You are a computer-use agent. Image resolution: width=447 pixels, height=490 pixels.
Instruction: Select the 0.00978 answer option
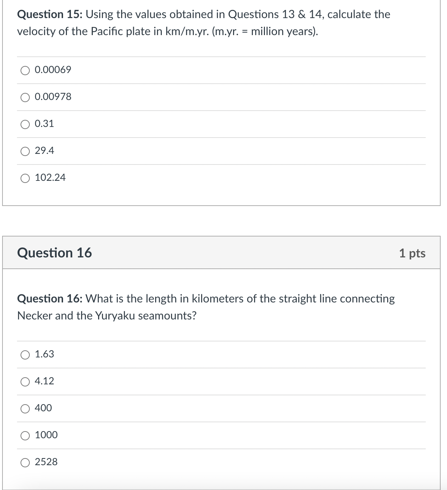click(24, 97)
